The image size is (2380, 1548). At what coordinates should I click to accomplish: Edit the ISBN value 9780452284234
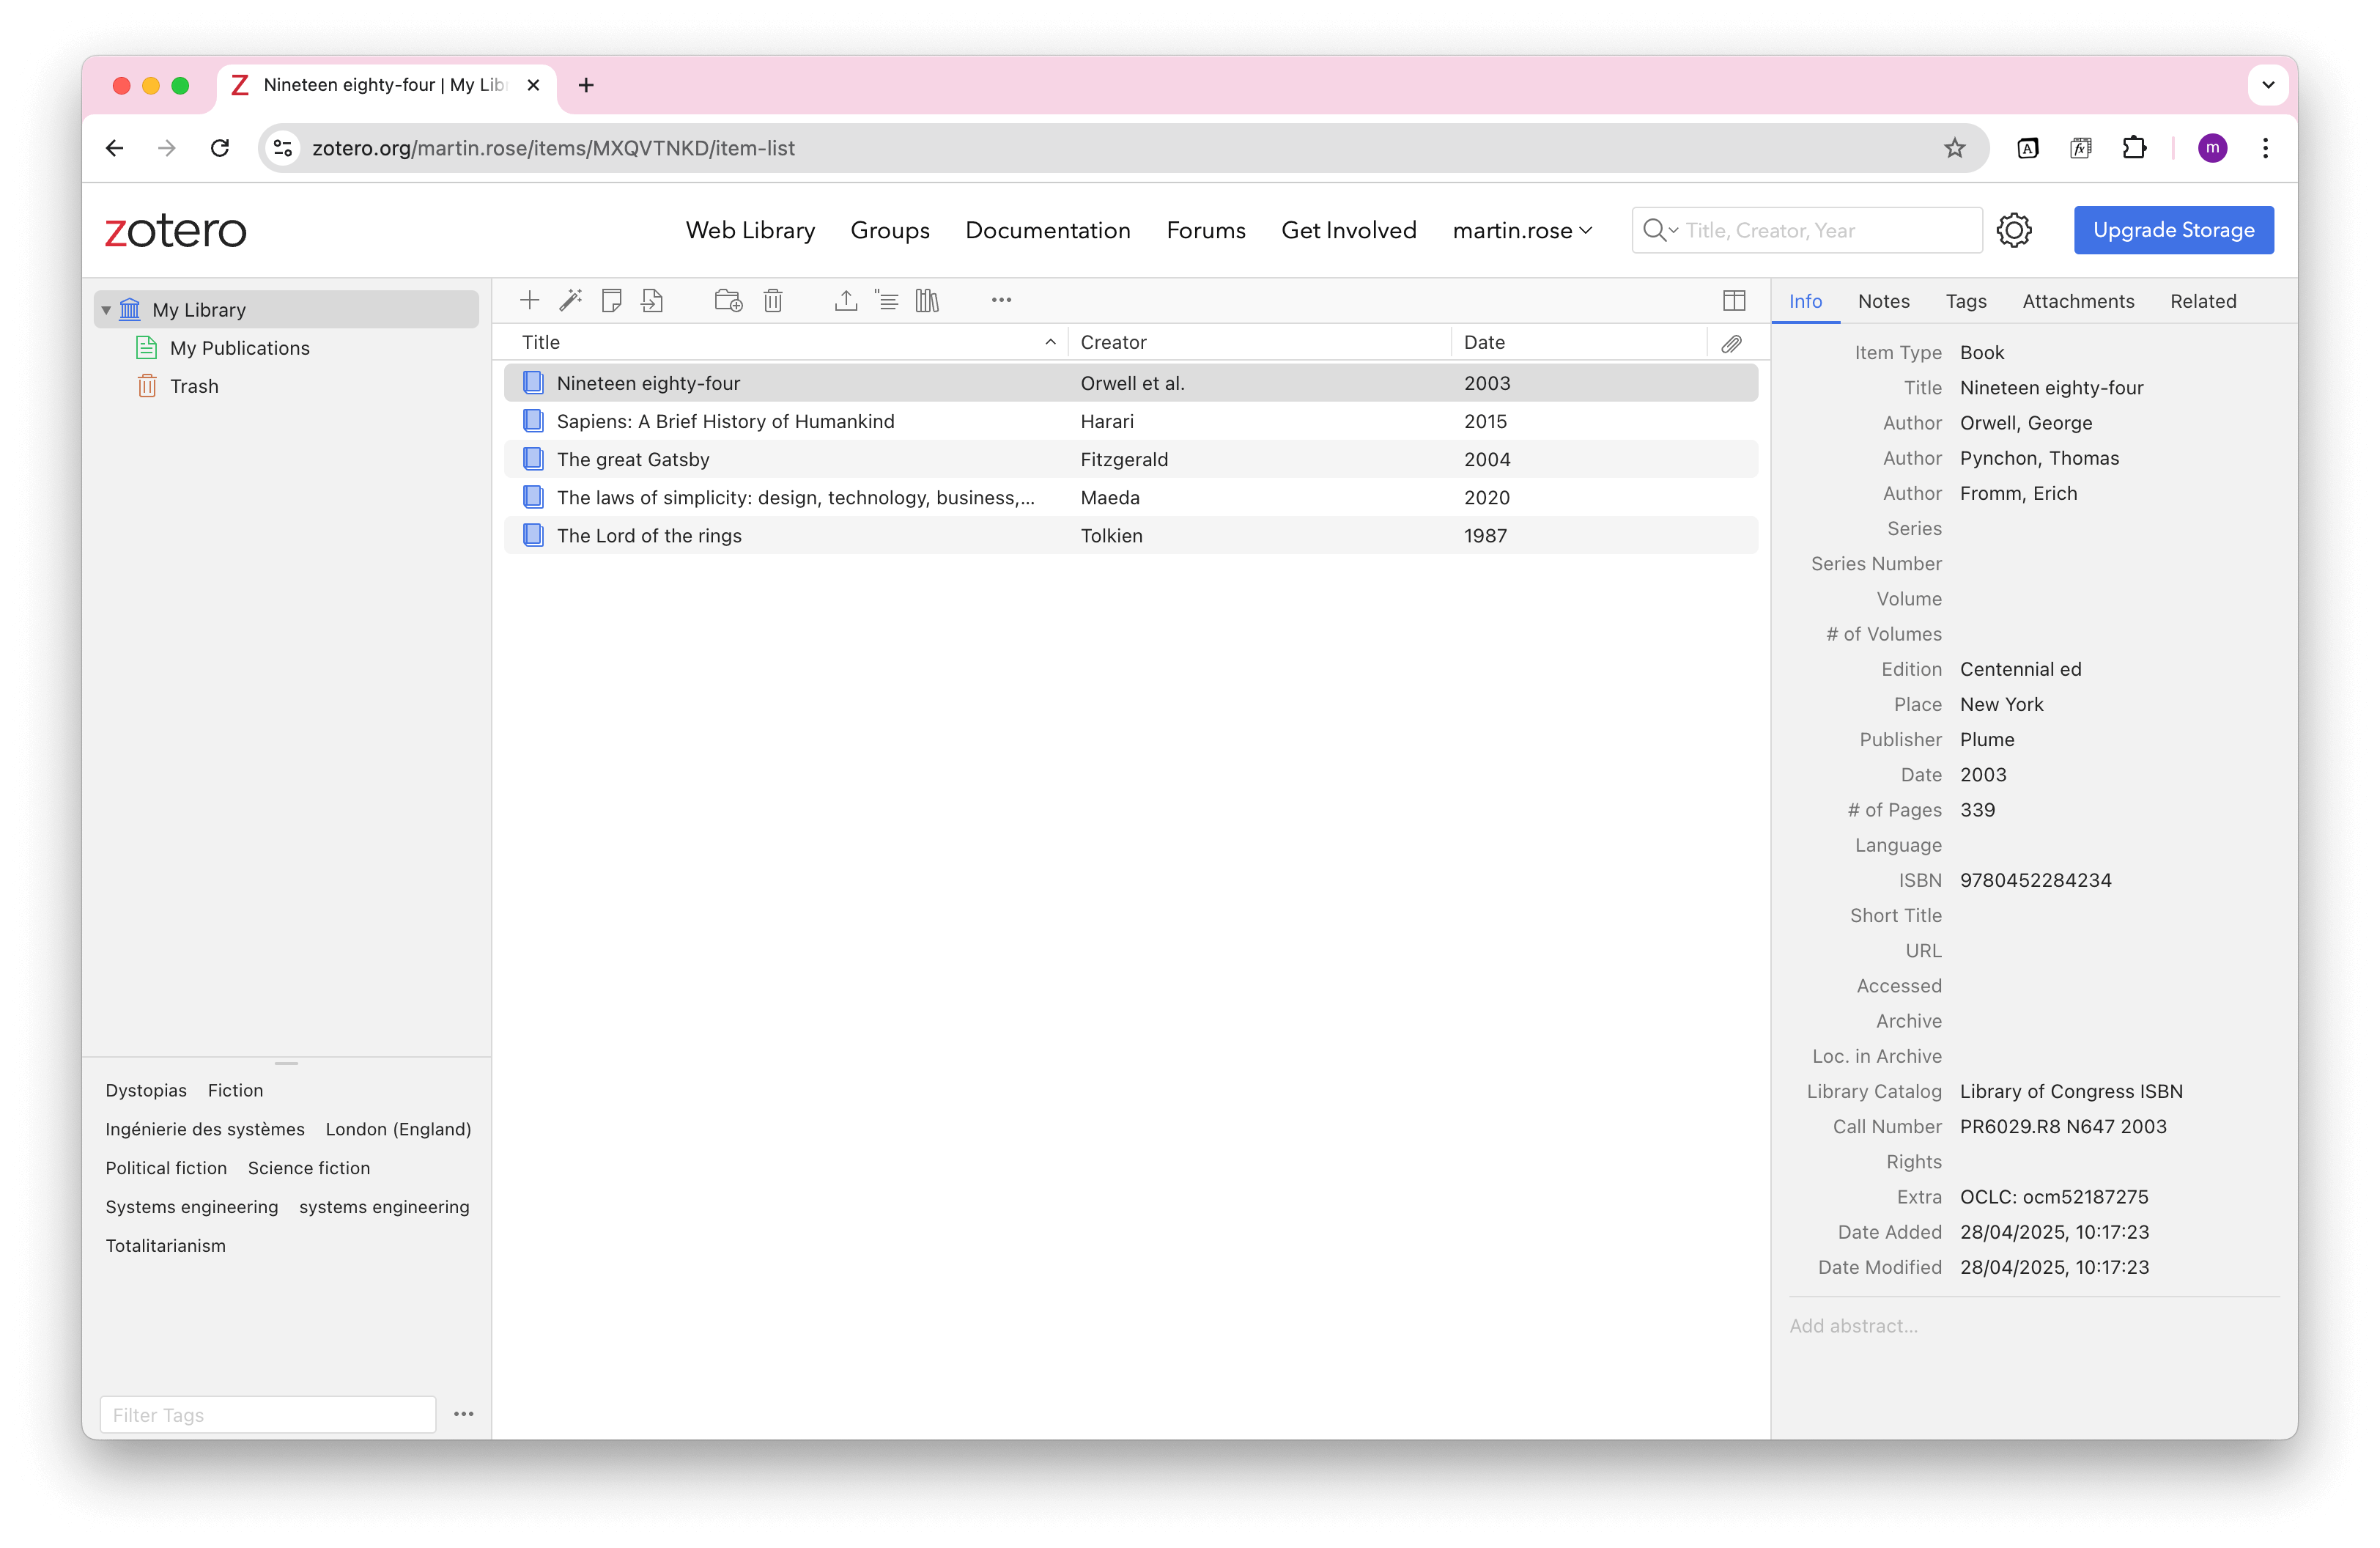[x=2035, y=880]
